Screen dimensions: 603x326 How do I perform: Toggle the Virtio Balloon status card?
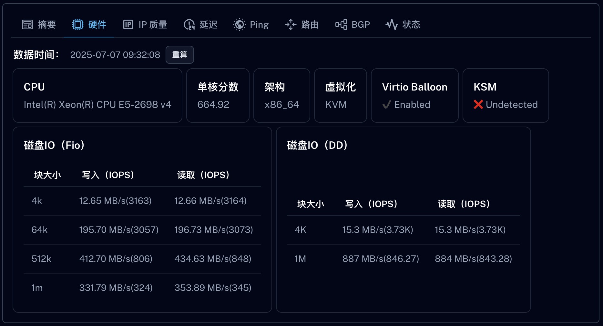414,95
